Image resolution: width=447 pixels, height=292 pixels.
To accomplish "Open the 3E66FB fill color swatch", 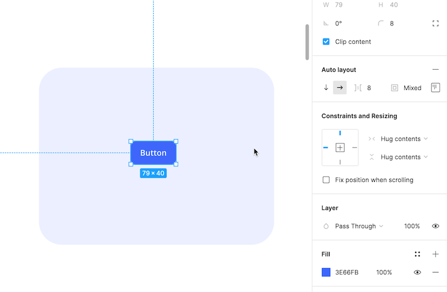I will (x=326, y=272).
